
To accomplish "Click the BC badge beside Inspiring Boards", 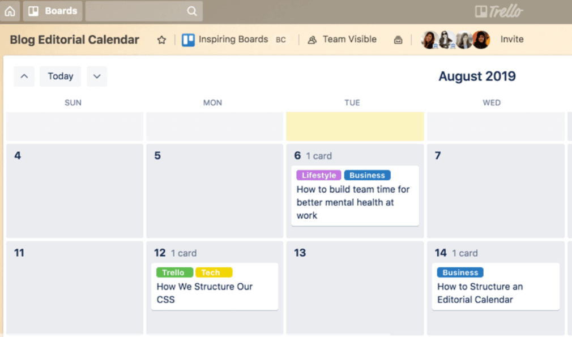I will [281, 40].
